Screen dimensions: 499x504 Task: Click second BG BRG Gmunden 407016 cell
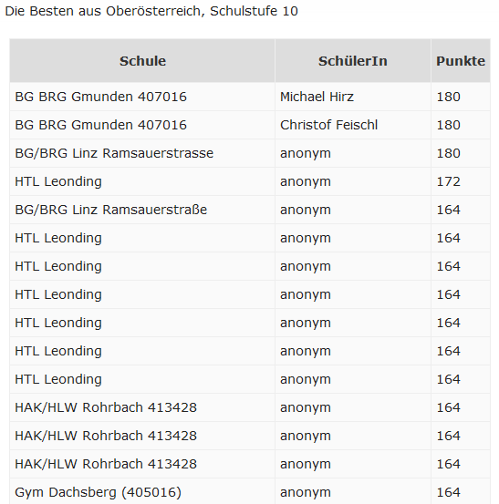tap(142, 125)
